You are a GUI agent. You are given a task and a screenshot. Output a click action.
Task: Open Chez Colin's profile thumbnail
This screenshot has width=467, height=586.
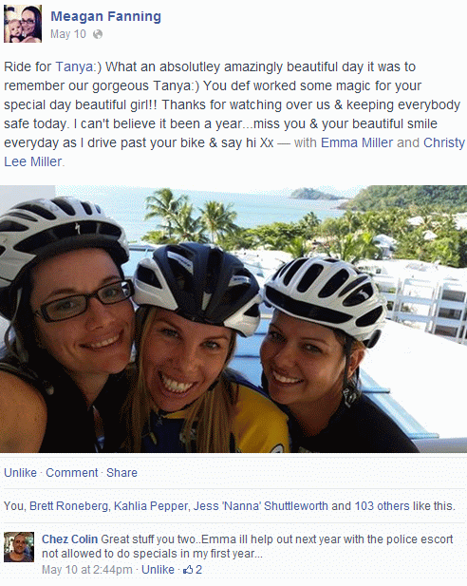click(x=19, y=547)
